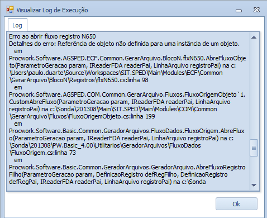Click the 'BlocoN.flxN650.AbreFluxoObje' stack trace line
267x218 pixels.
tap(127, 58)
